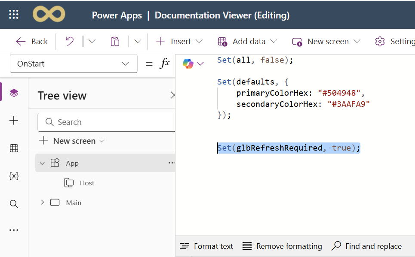Screen dimensions: 415x257
Task: Expand the undo options dropdown arrow
Action: click(x=92, y=41)
